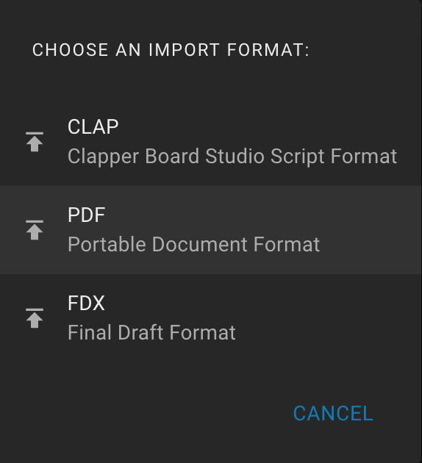422x463 pixels.
Task: Select the PDF format title
Action: pos(86,215)
